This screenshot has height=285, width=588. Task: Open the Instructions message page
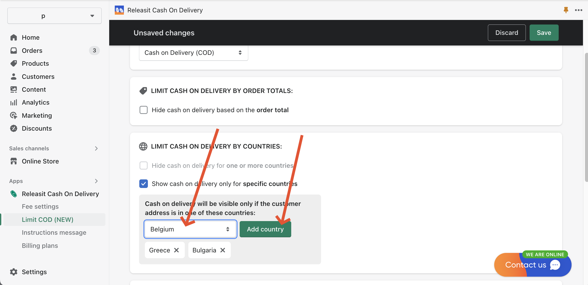(x=54, y=232)
